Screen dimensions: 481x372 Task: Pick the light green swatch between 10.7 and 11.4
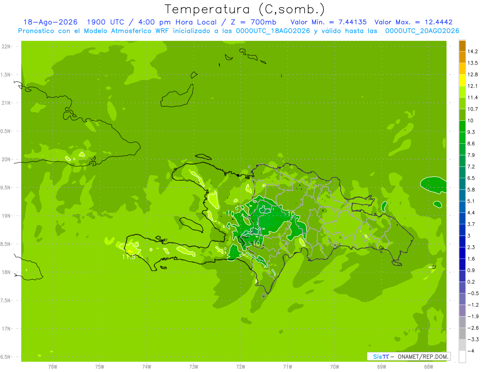coord(462,104)
